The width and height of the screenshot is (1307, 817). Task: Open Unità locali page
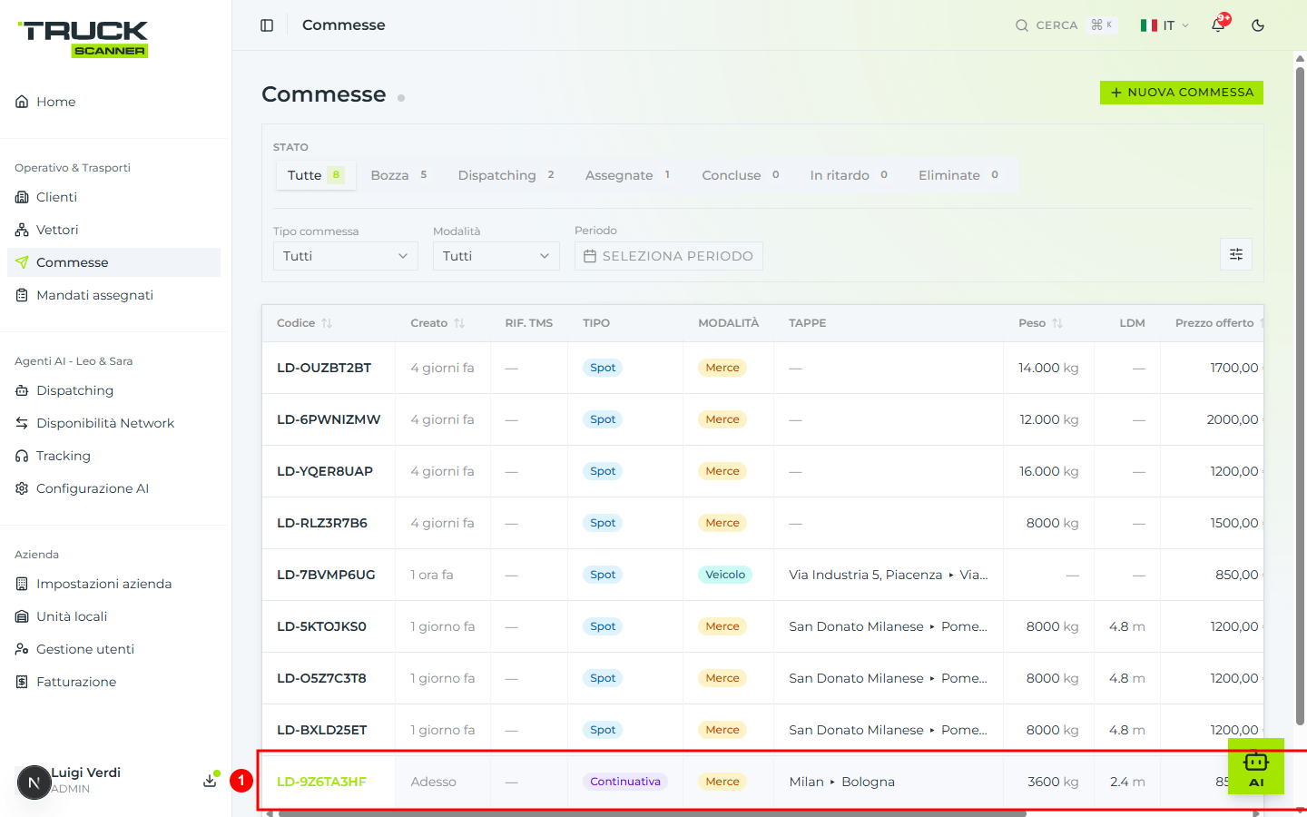pyautogui.click(x=113, y=616)
